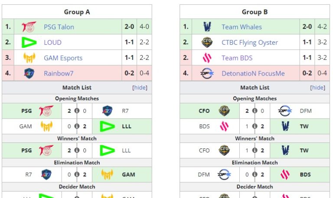This screenshot has height=198, width=333.
Task: Click Team Whales logo in Group B standings
Action: 207,27
